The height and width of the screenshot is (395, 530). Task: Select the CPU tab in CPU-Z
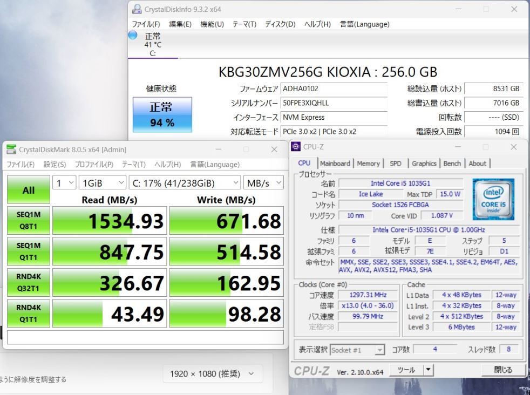click(304, 163)
